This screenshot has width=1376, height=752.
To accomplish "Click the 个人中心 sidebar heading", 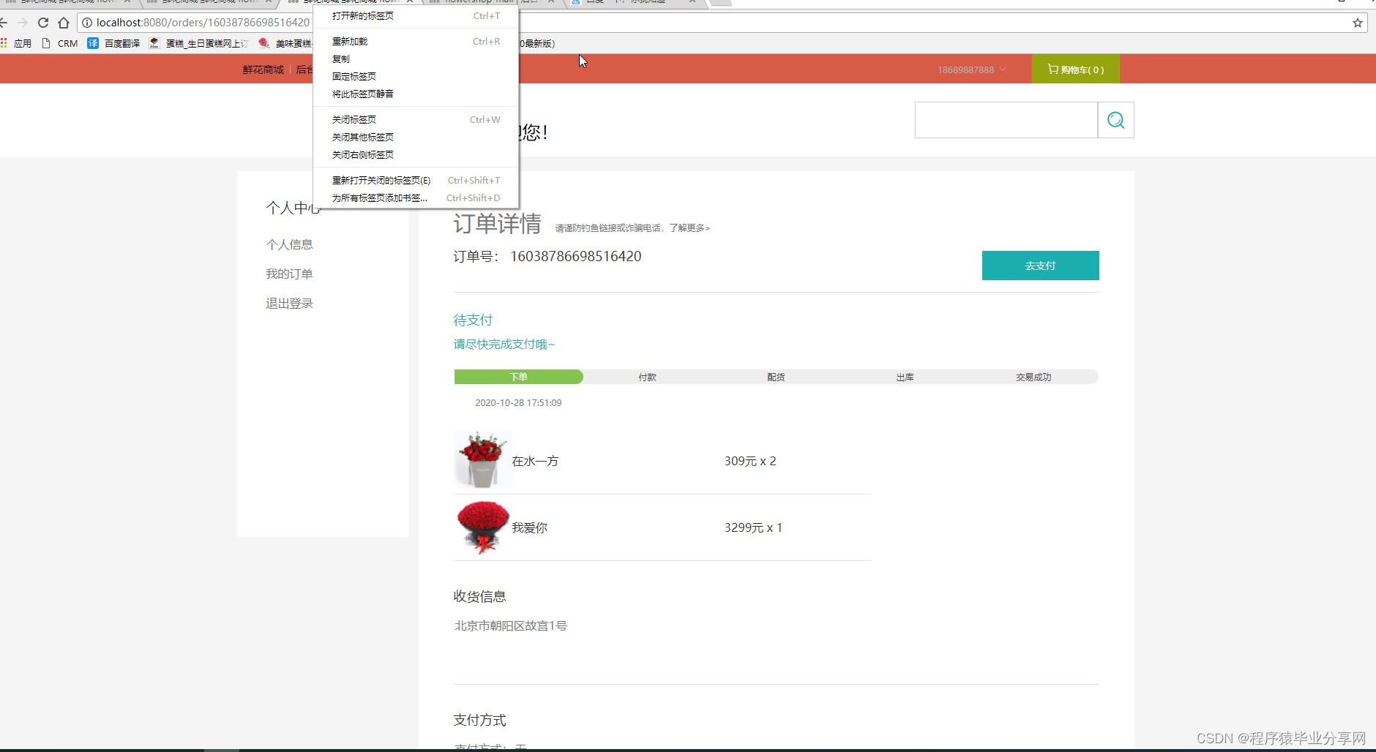I will click(x=293, y=208).
